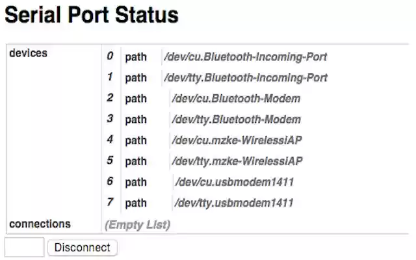Select device index 3 in the list
Screen dimensions: 416x260
point(110,119)
